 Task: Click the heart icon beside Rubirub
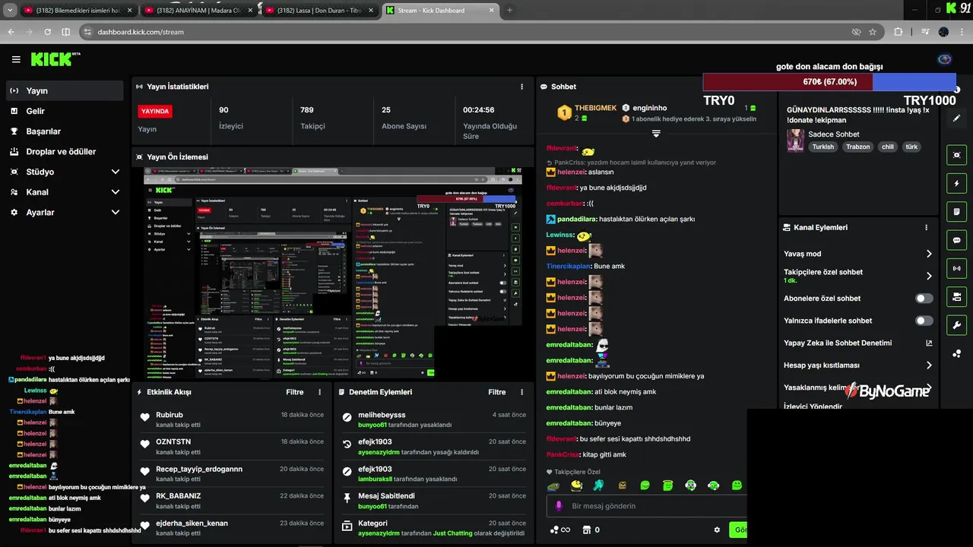pyautogui.click(x=145, y=417)
